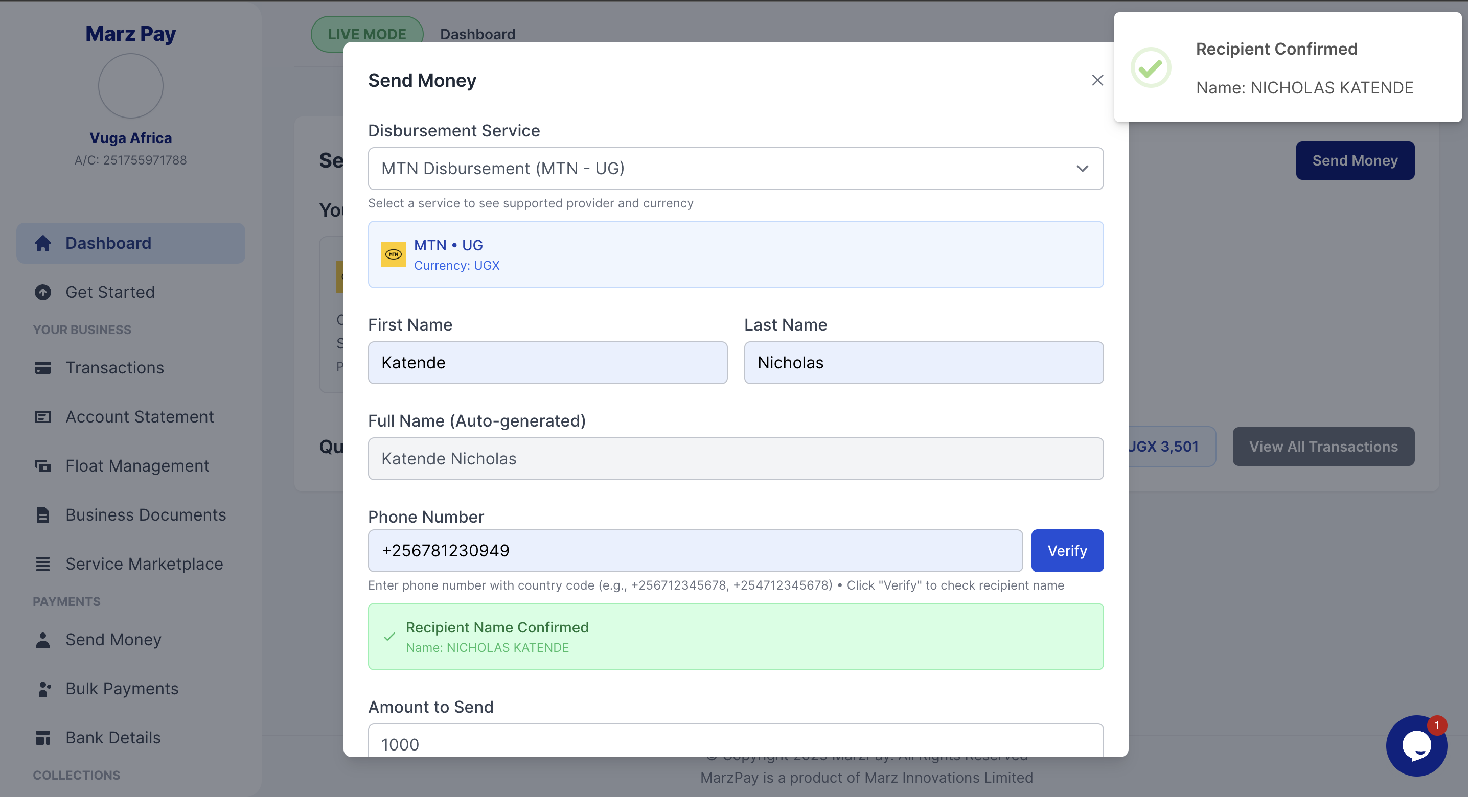Click the Last Name field with Nicholas
The image size is (1468, 797).
coord(923,363)
